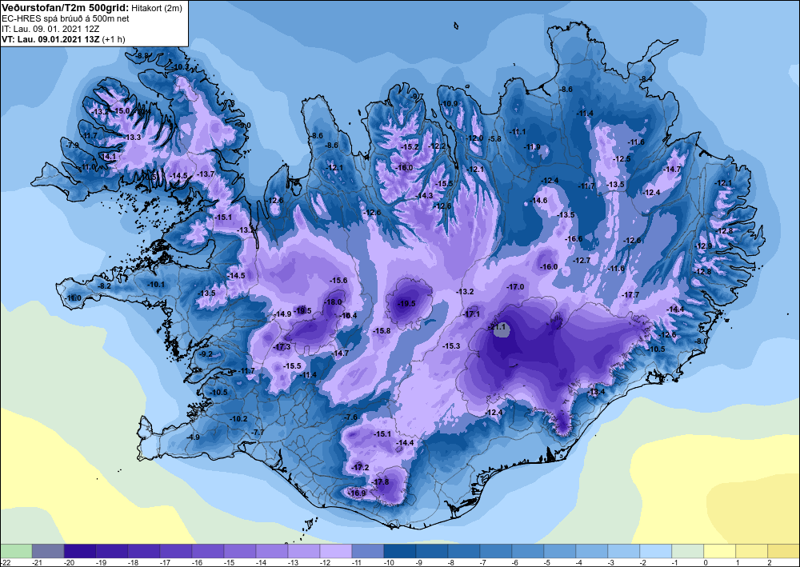Click the -10.2 temperature label
Screen dimensions: 800x567
coord(238,418)
